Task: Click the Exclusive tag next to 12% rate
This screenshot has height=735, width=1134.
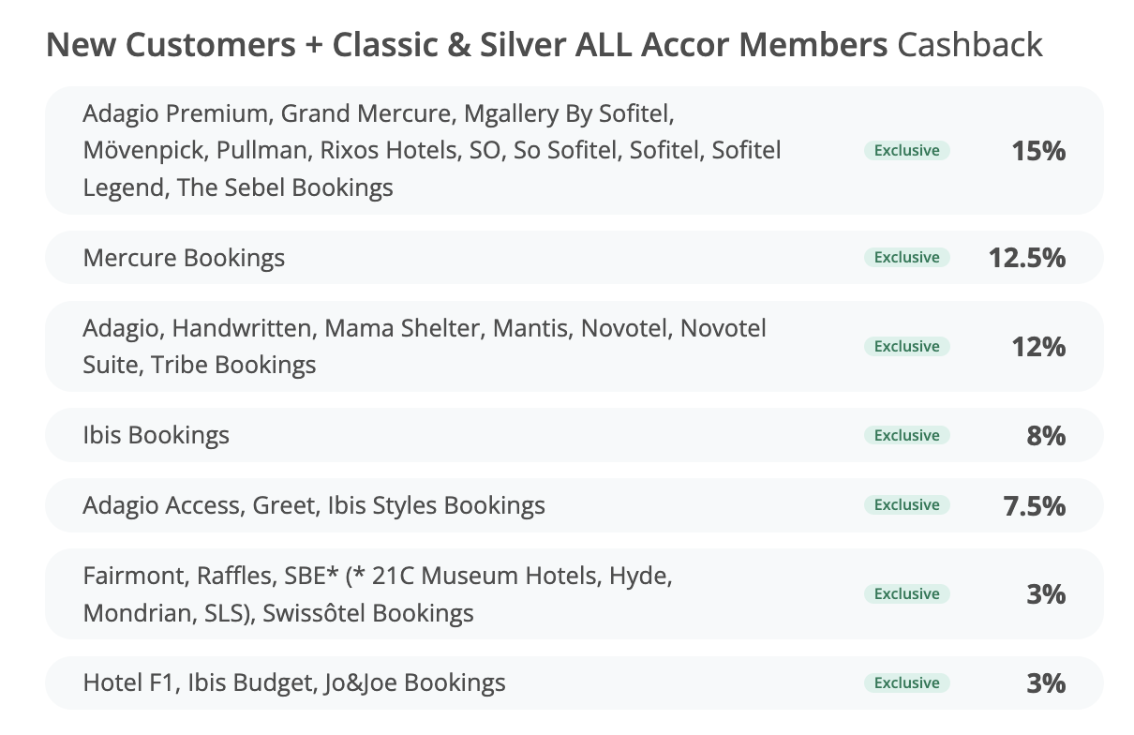Action: [906, 347]
